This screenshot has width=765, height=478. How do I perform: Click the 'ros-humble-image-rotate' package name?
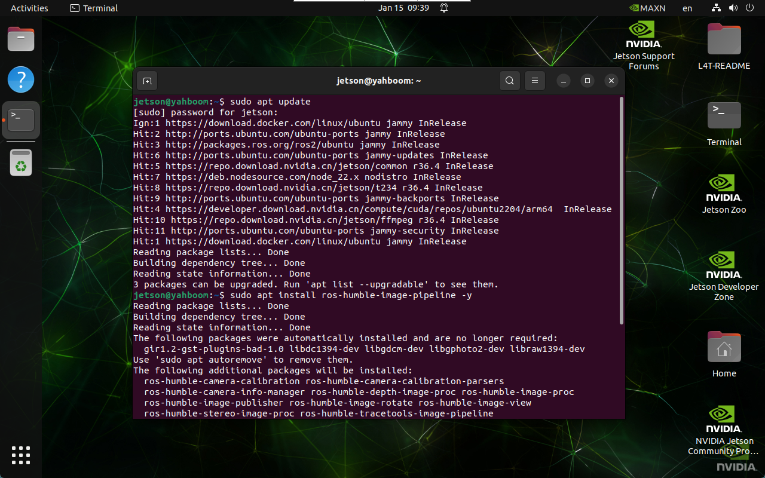tap(351, 403)
